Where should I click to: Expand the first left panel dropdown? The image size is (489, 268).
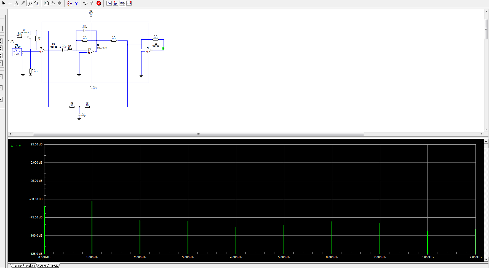[1, 77]
